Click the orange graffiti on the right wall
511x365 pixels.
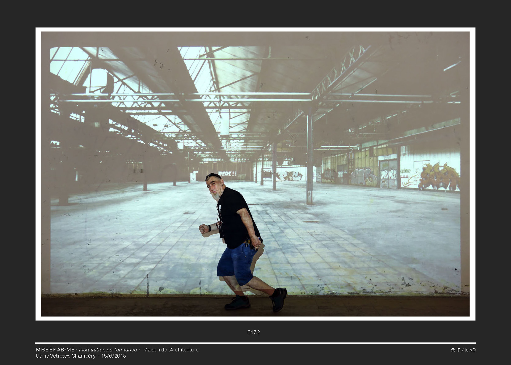tap(439, 177)
